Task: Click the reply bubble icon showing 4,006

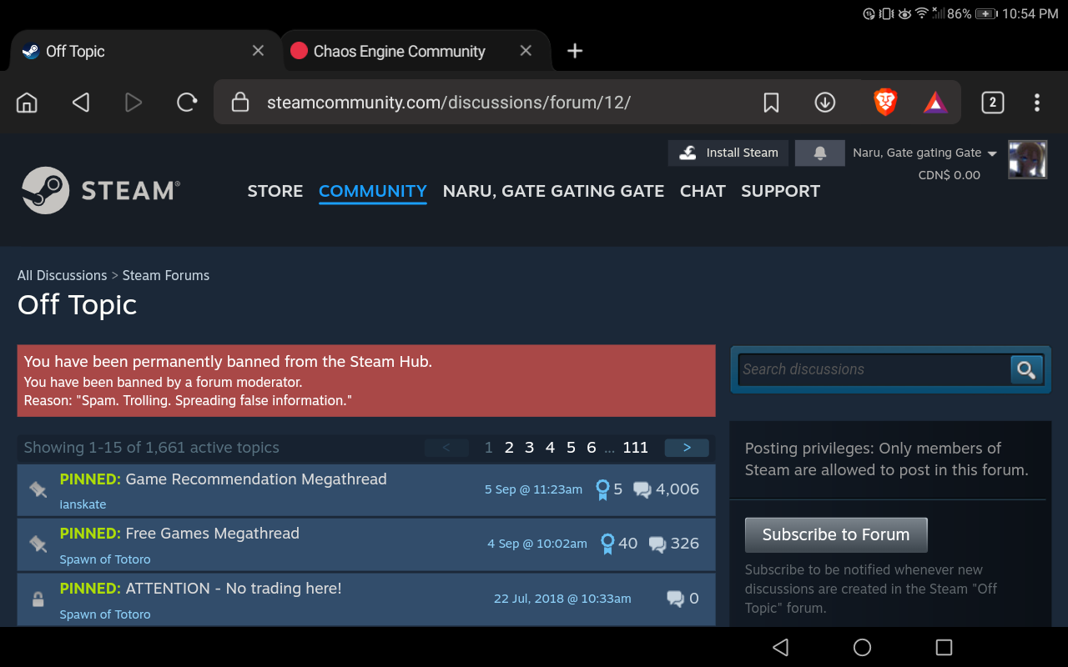Action: tap(642, 490)
